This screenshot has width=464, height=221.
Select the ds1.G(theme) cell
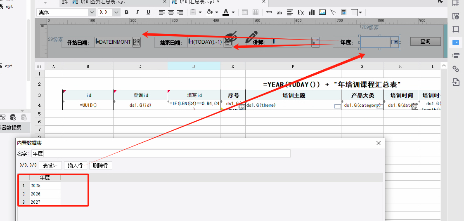pos(293,105)
